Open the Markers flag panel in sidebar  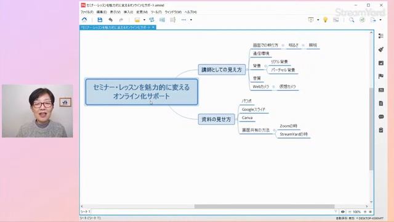pyautogui.click(x=381, y=76)
